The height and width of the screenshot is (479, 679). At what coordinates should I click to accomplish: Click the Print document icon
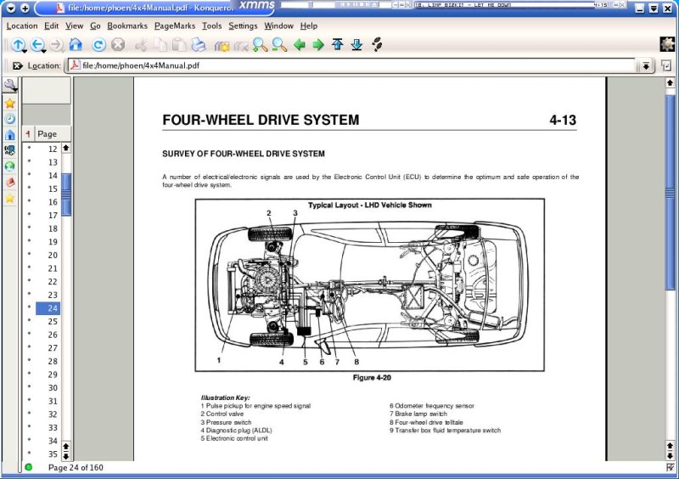(x=198, y=45)
